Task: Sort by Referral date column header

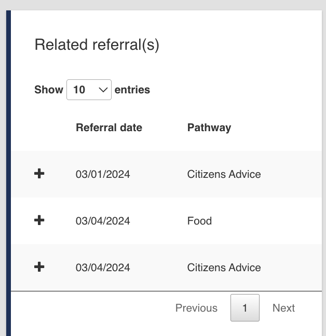Action: click(x=109, y=128)
